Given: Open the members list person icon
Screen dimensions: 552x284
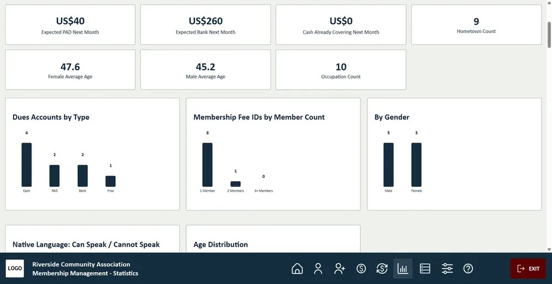Looking at the screenshot, I should tap(319, 269).
